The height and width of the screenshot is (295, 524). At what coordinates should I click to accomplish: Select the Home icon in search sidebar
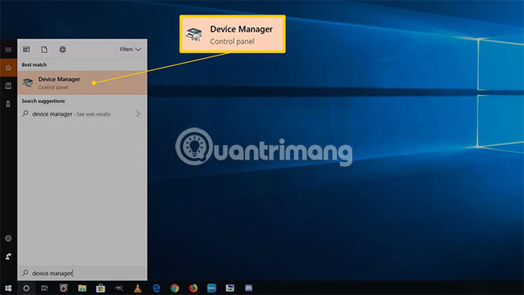[8, 68]
